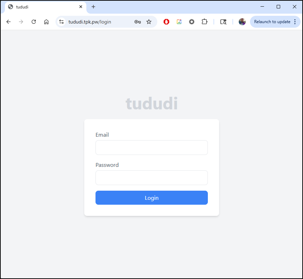Reload the tududi login page
Viewport: 303px width, 279px height.
[34, 22]
